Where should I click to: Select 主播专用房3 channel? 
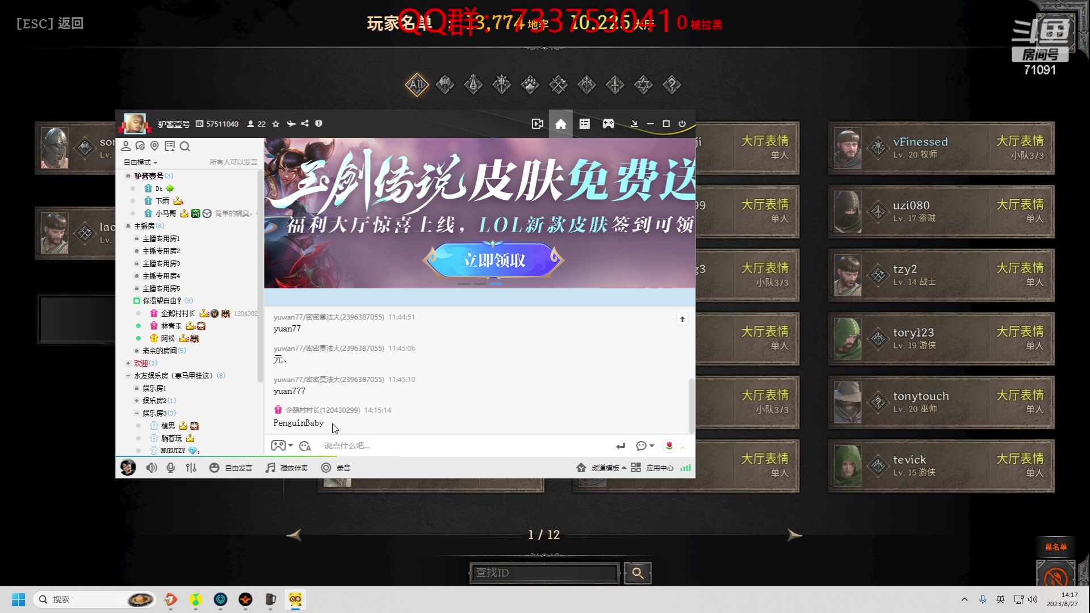click(x=161, y=263)
